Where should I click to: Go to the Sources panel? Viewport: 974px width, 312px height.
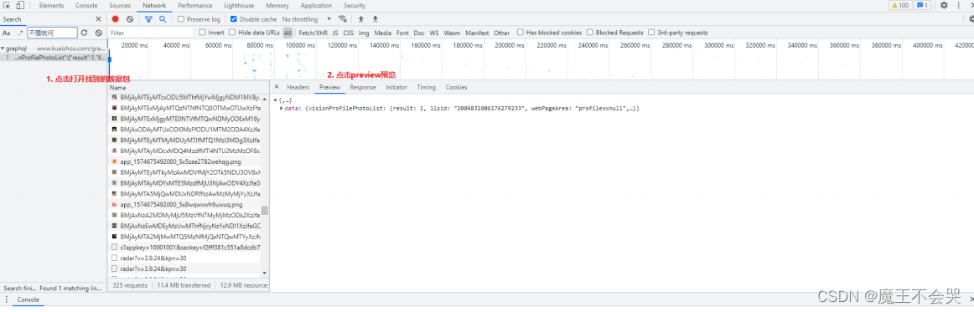tap(120, 6)
